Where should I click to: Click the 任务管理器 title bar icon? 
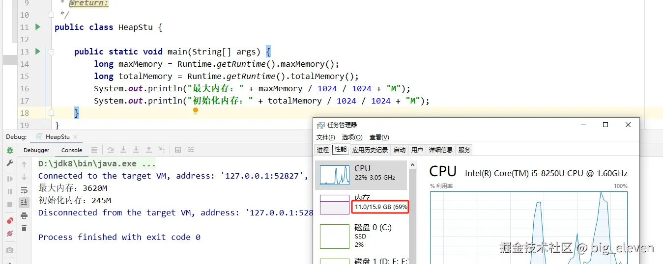321,125
